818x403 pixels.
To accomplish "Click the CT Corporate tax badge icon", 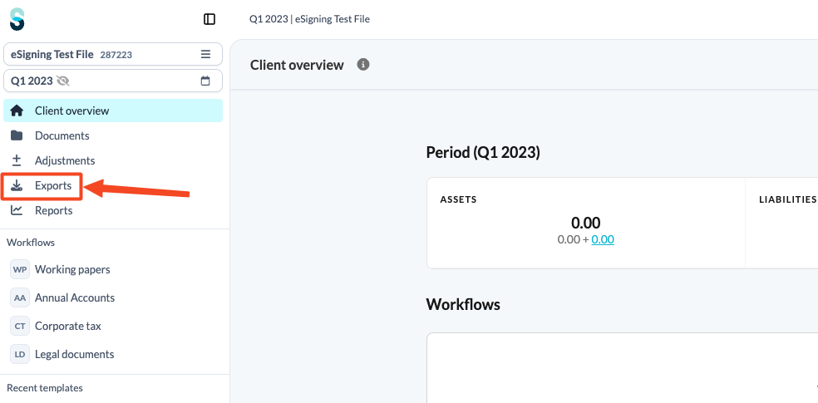I will [x=20, y=326].
